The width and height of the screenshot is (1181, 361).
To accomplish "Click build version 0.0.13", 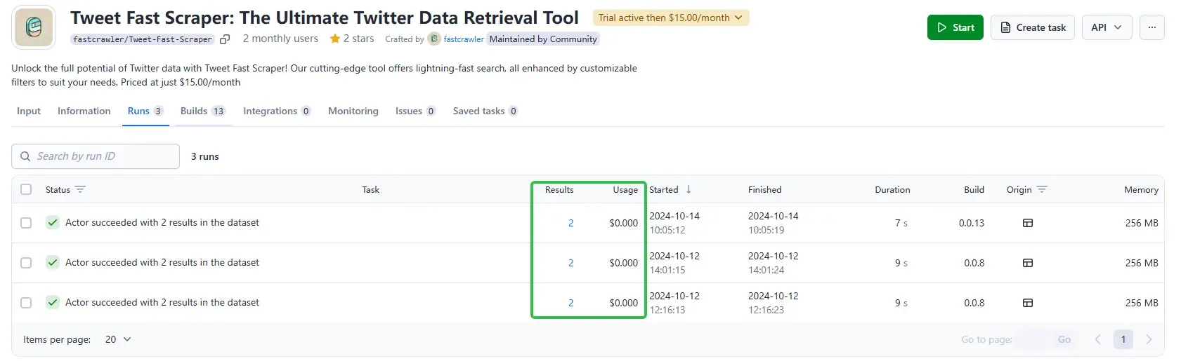I will (972, 223).
